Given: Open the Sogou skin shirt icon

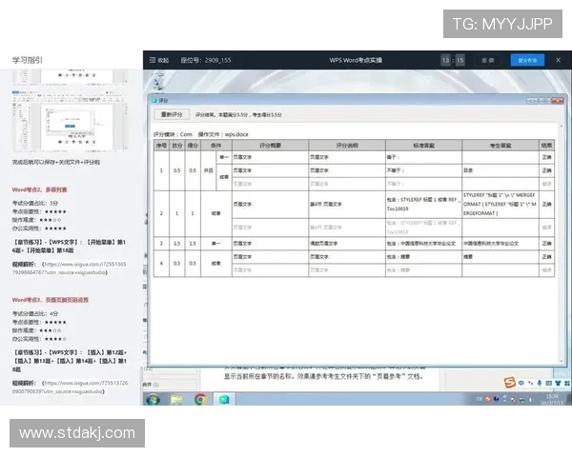Looking at the screenshot, I should point(558,383).
